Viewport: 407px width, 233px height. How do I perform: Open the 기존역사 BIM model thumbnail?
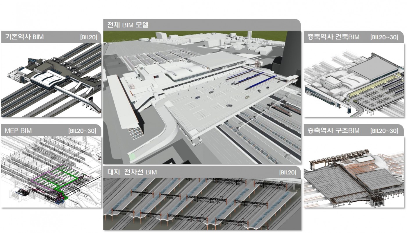51,80
